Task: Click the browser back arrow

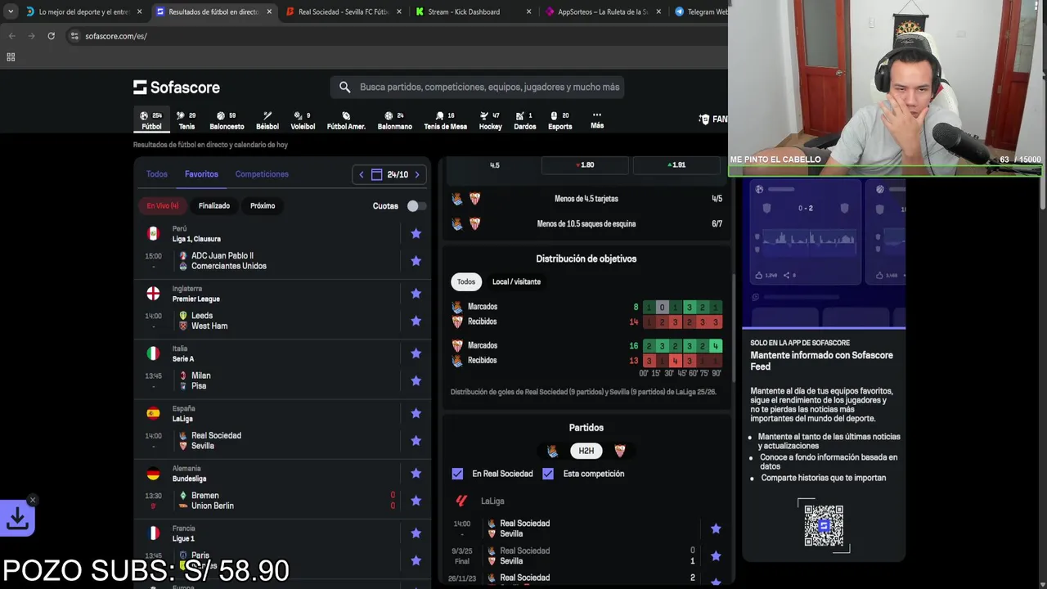Action: tap(11, 36)
